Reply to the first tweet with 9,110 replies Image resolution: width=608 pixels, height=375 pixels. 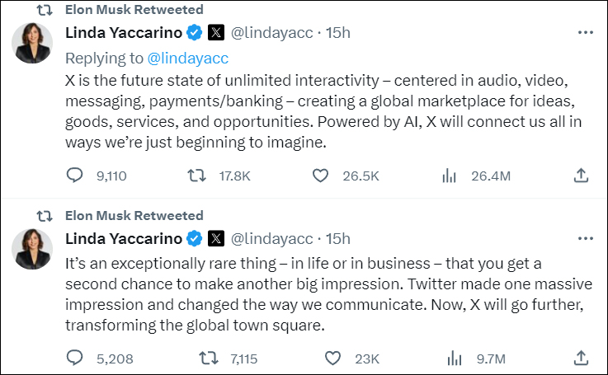coord(75,175)
